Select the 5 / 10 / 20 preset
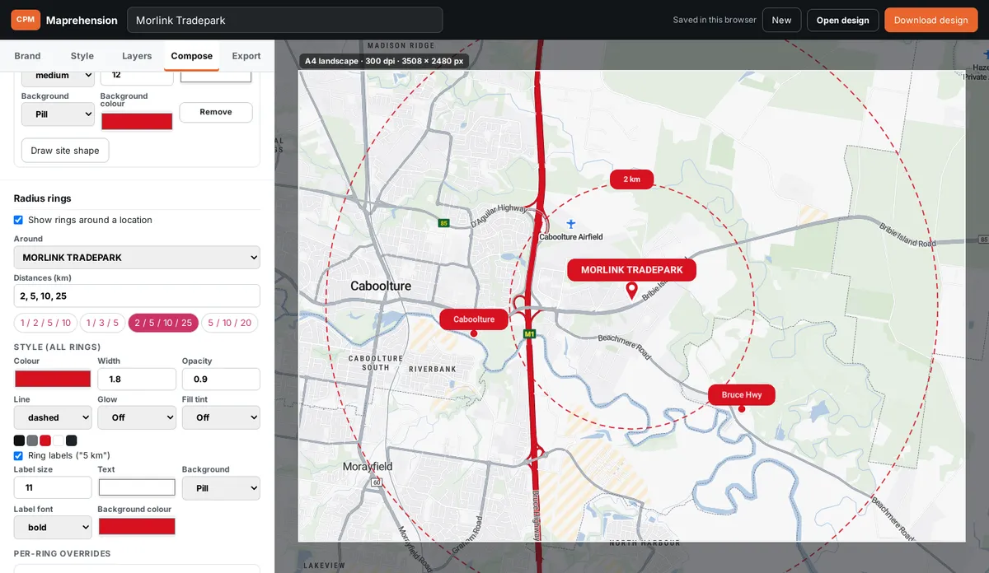This screenshot has height=573, width=989. (230, 323)
